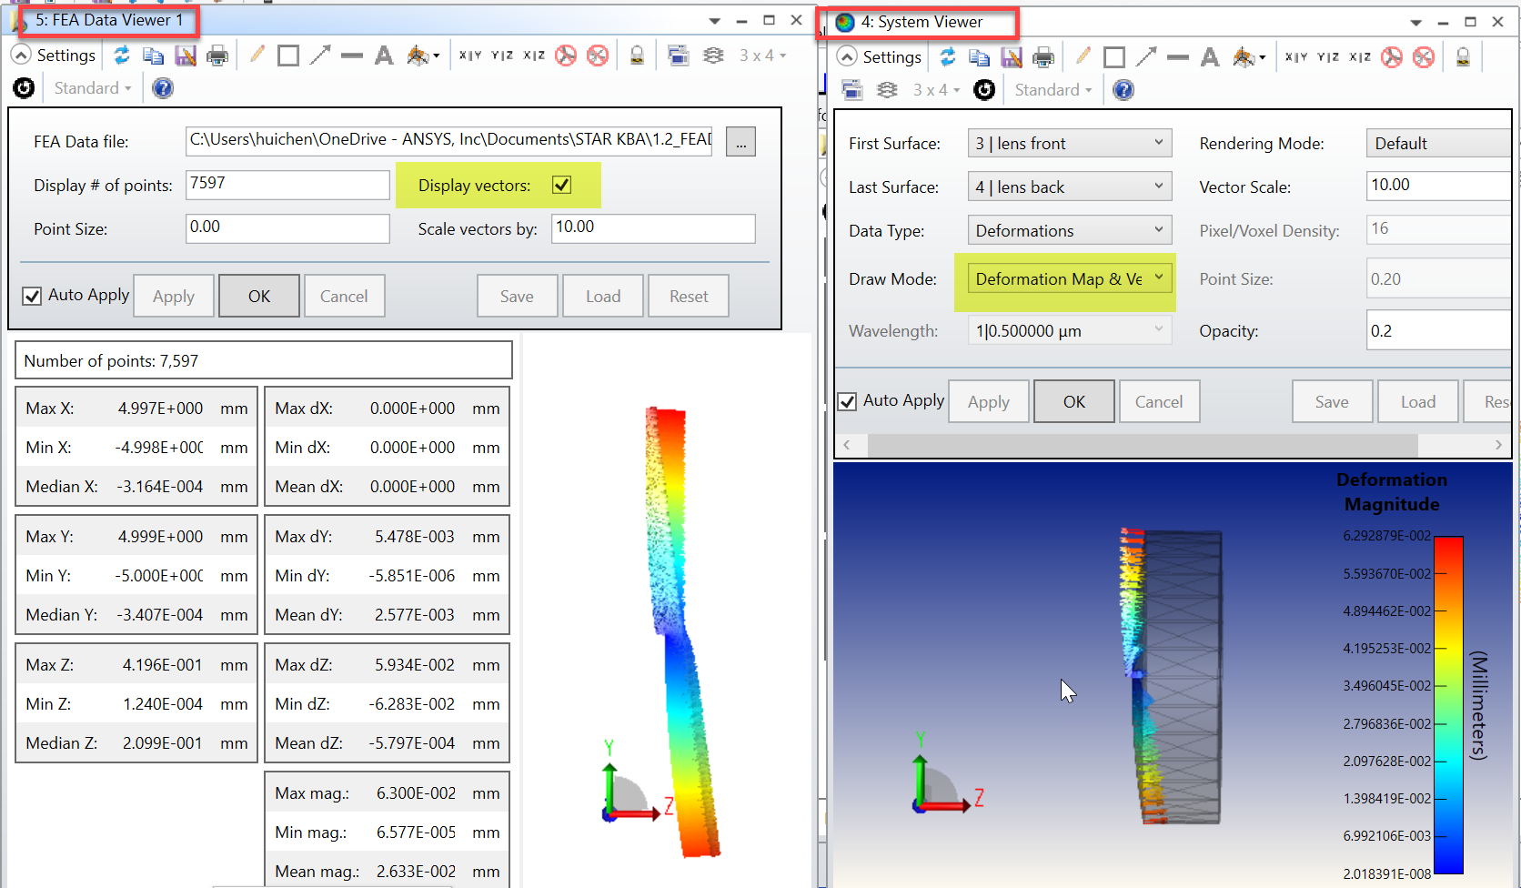Viewport: 1521px width, 888px height.
Task: Toggle Auto Apply in FEA Data Viewer
Action: (x=32, y=296)
